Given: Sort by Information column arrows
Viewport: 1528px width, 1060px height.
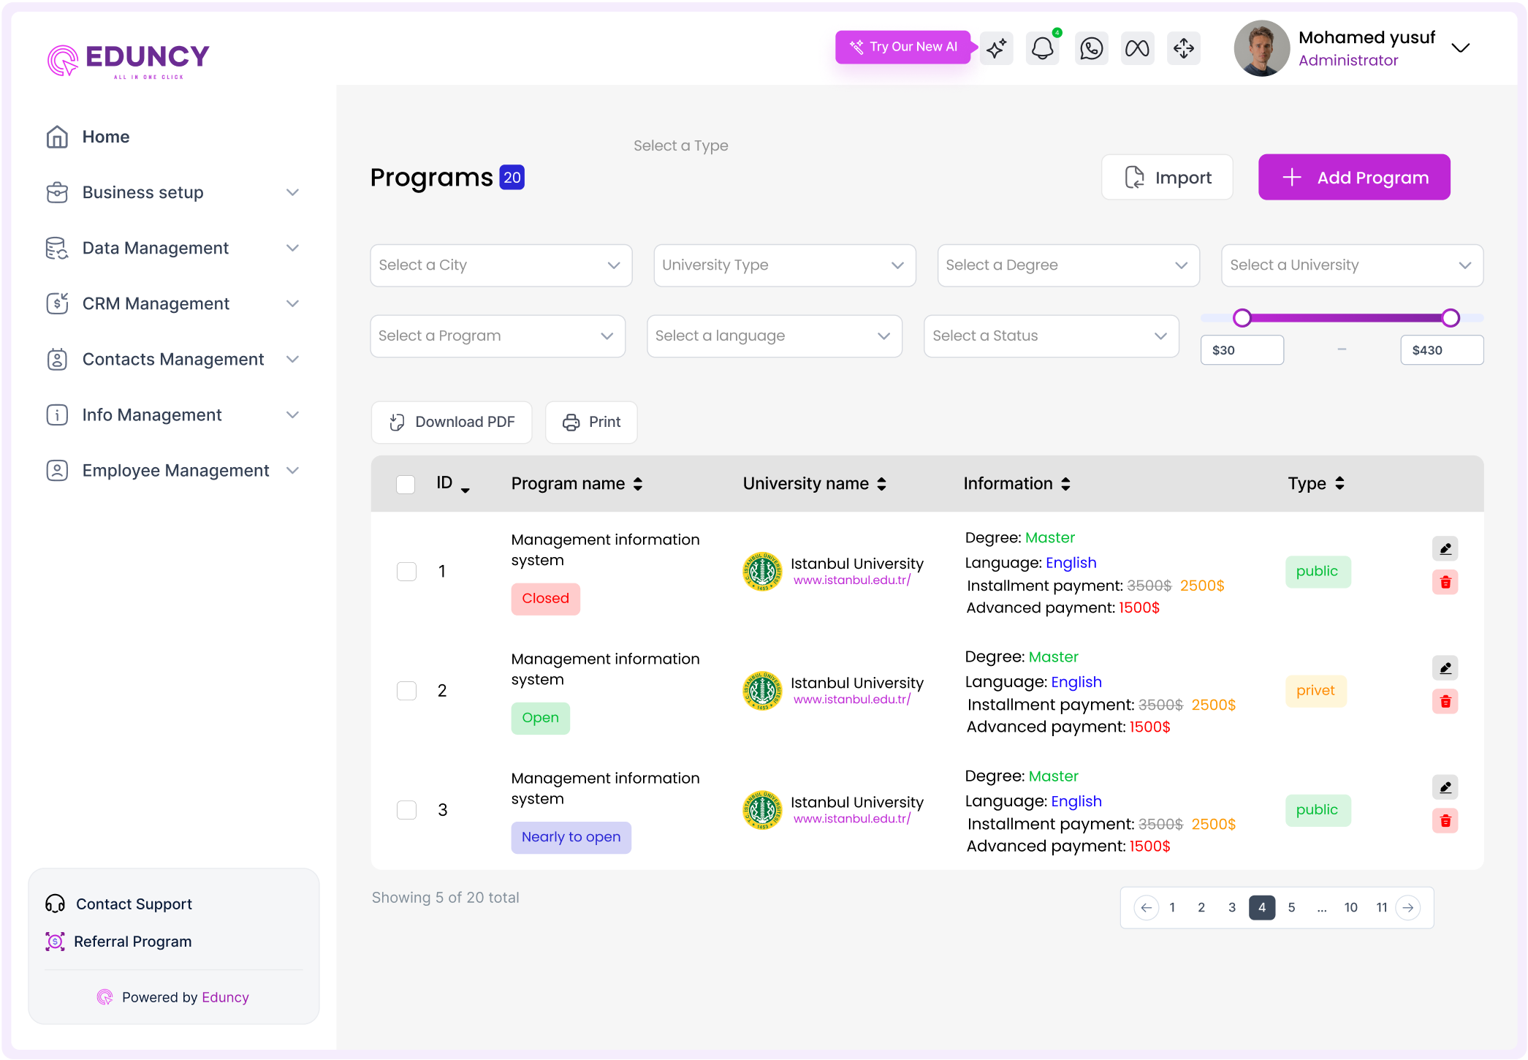Looking at the screenshot, I should tap(1065, 483).
